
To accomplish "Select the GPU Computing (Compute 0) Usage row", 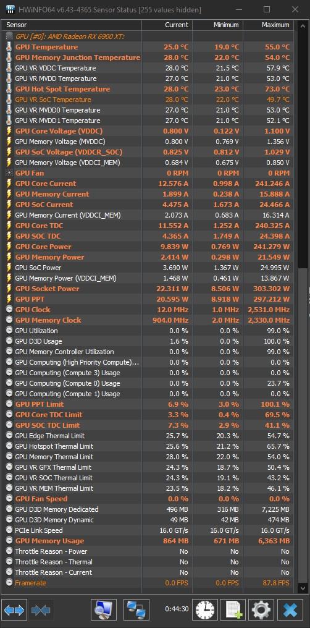I will pos(148,383).
